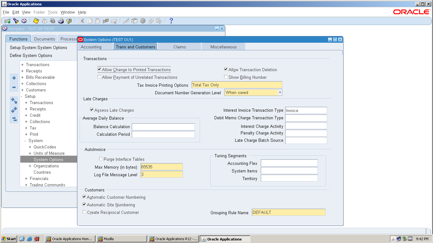The image size is (433, 243).
Task: Enable Allow Payment of Unrelated Transactions
Action: coord(99,77)
